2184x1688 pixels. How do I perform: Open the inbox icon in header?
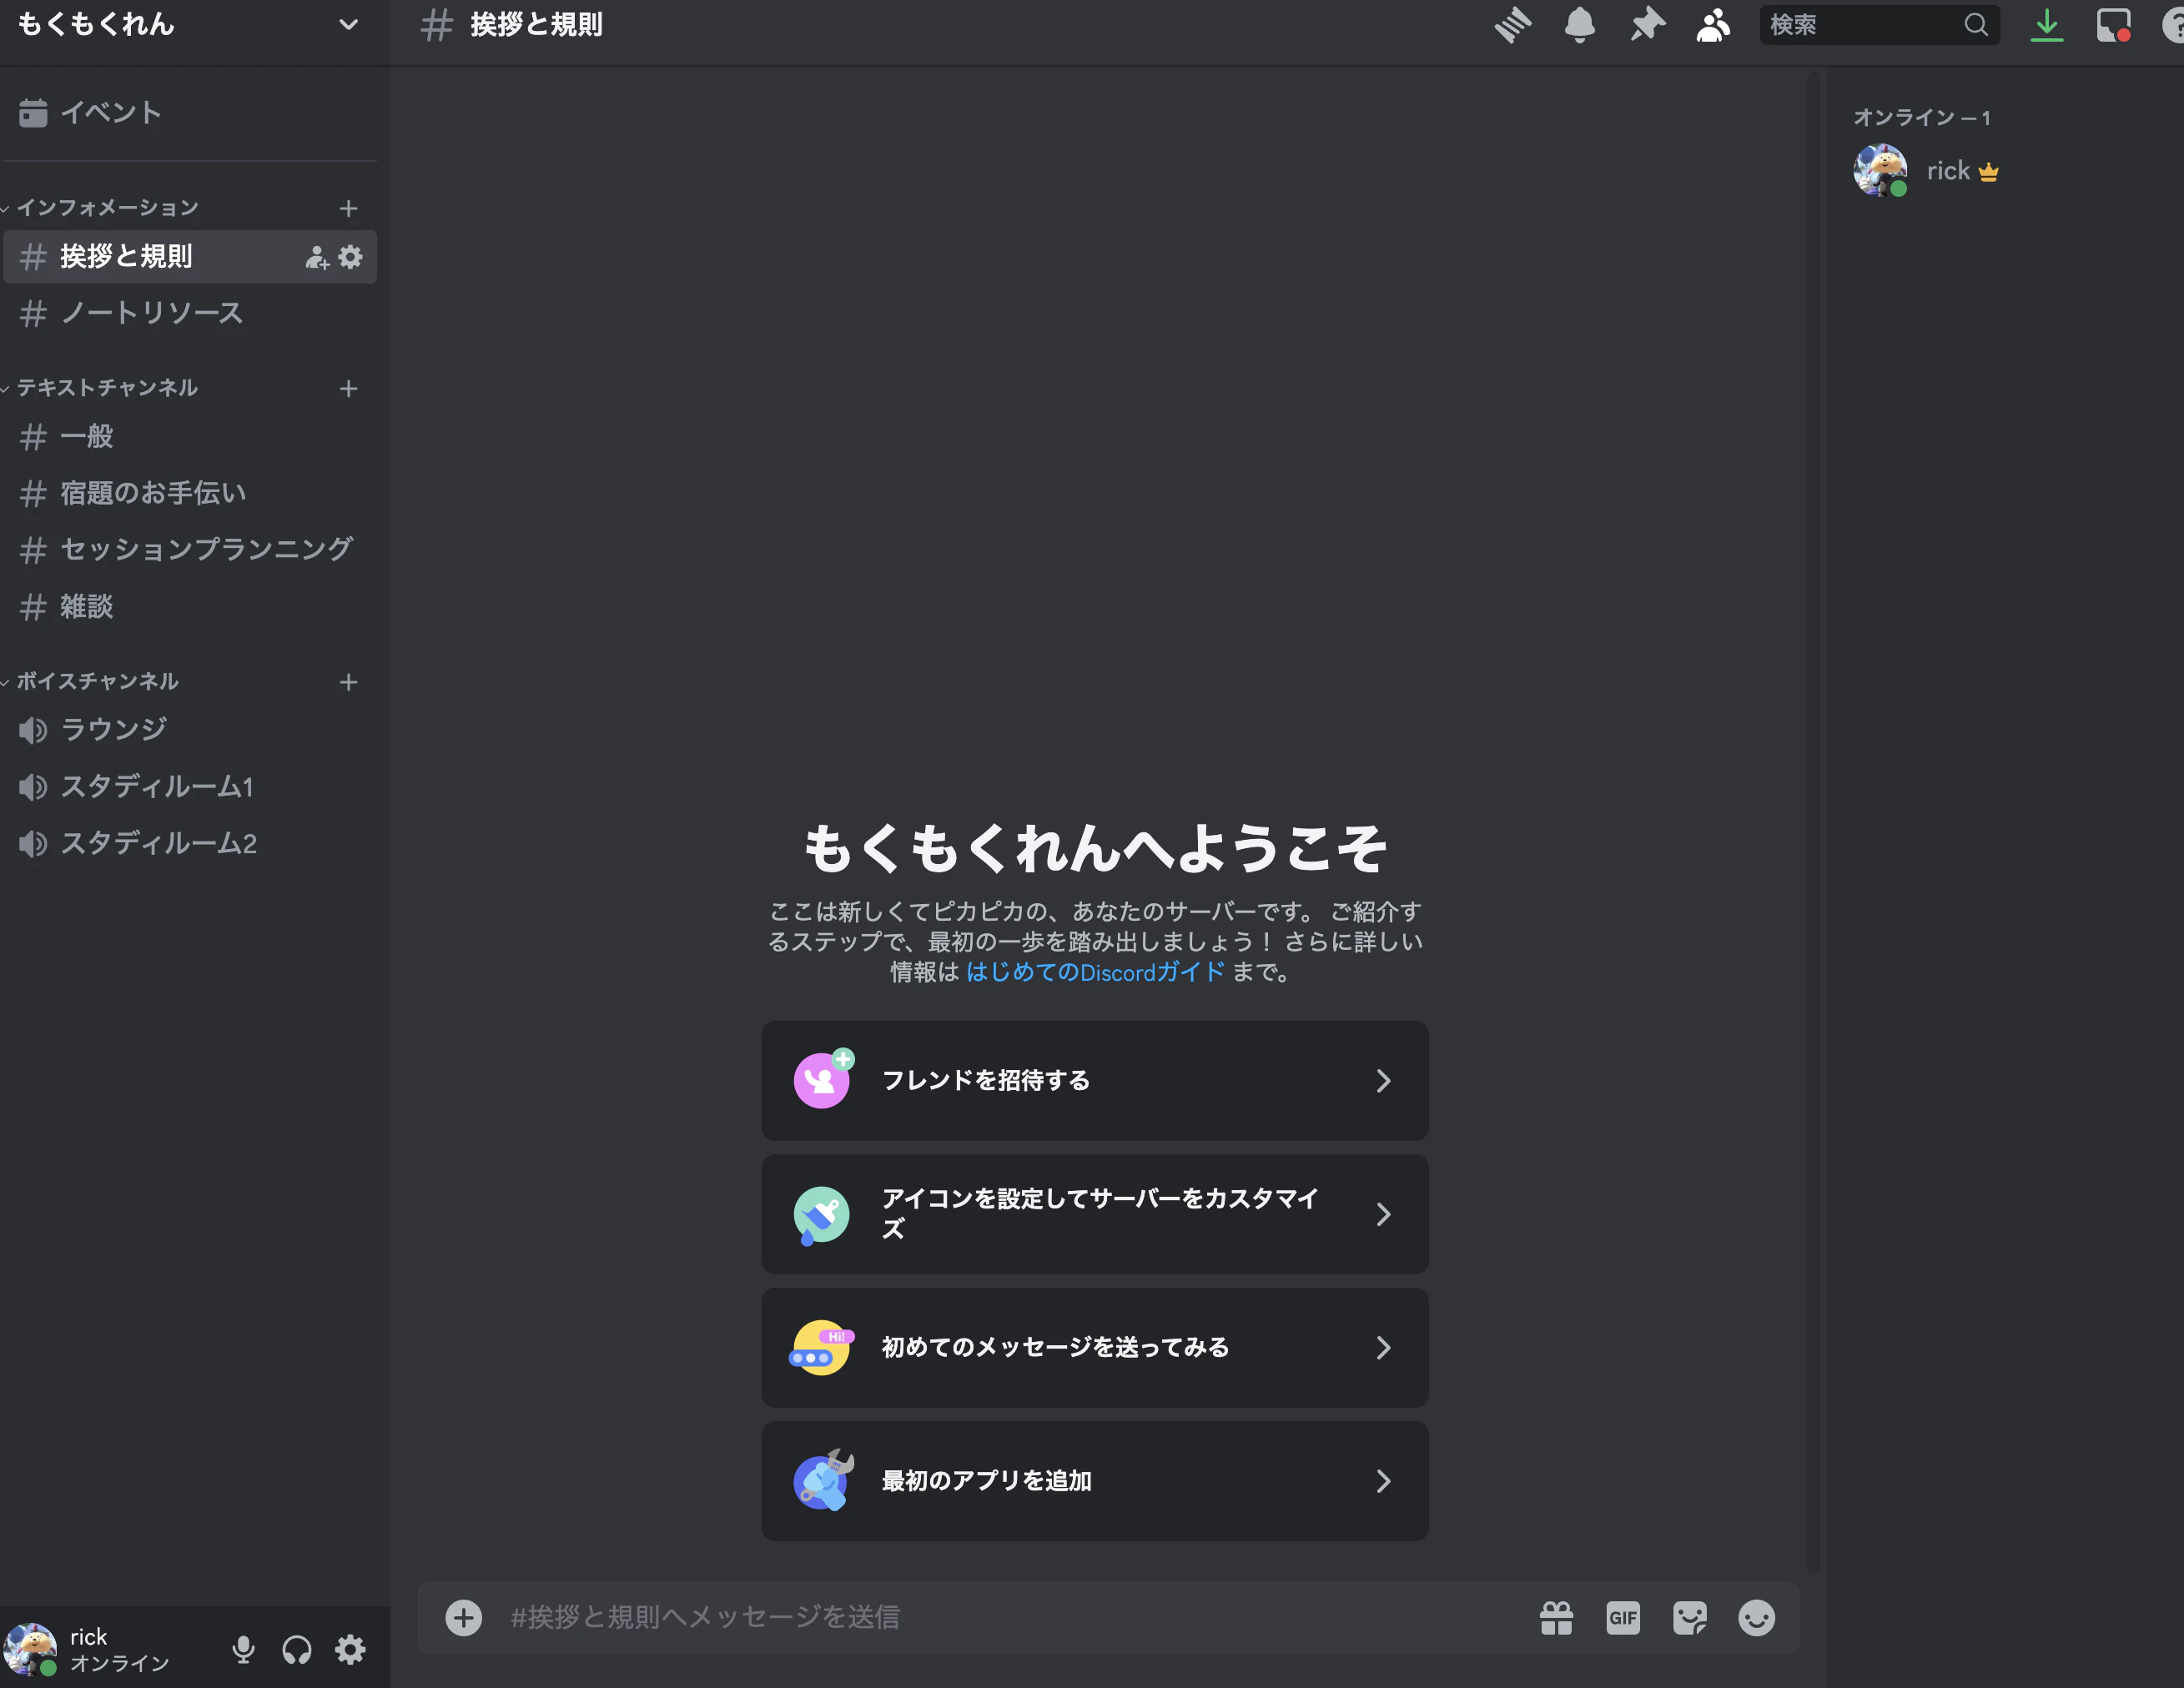pyautogui.click(x=2113, y=25)
